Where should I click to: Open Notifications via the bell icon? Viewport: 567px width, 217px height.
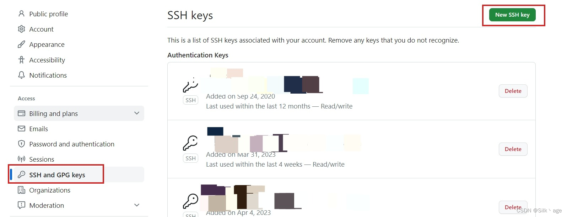click(21, 75)
